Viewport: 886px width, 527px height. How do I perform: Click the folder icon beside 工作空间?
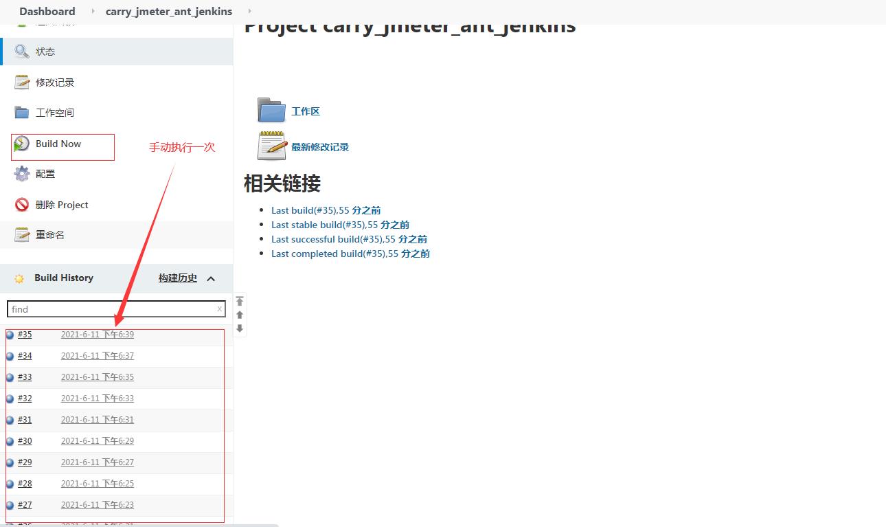point(22,113)
